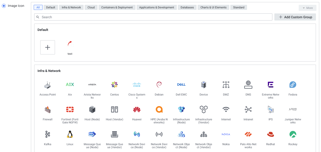Choose the Fedora icon
Viewport: 321px width, 152px height.
coord(293,85)
